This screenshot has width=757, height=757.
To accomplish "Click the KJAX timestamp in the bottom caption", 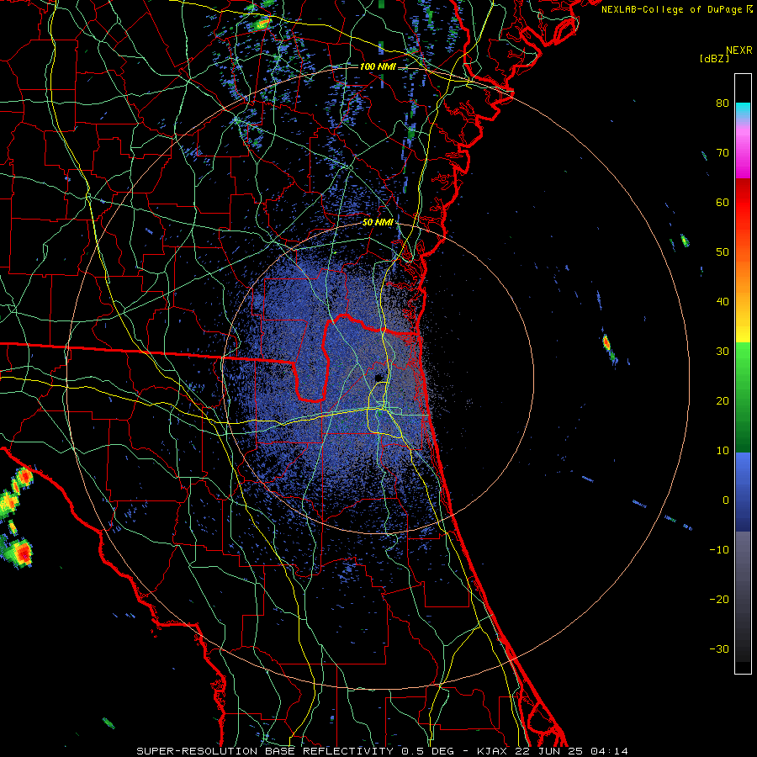I will click(x=553, y=751).
